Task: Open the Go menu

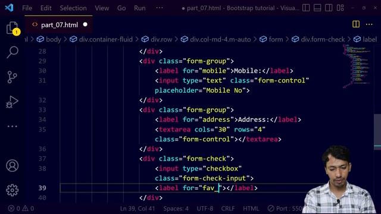Action: pos(121,8)
